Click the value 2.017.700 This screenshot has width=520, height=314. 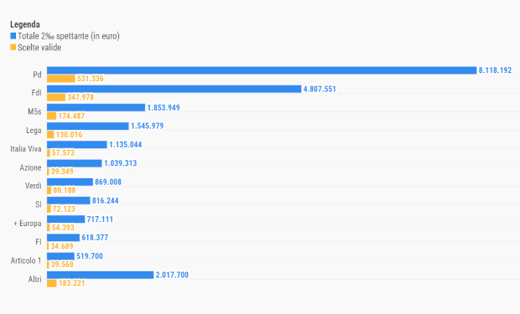coord(172,275)
